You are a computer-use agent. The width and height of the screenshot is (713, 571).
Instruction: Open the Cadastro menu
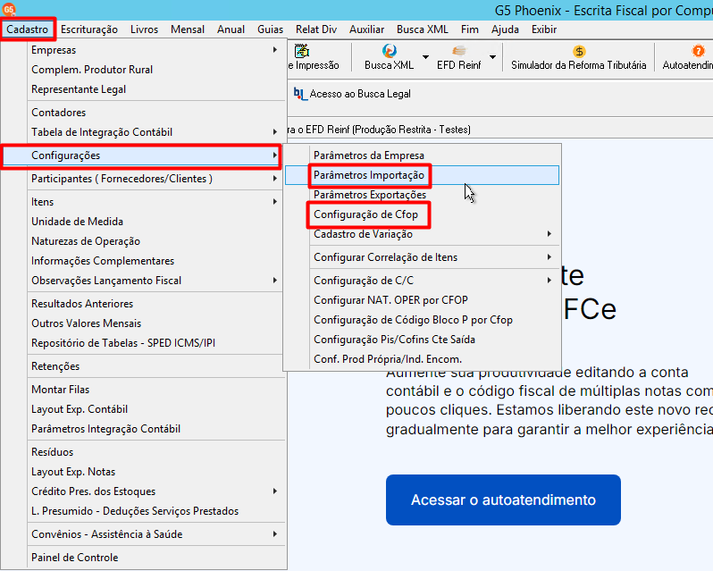[28, 29]
